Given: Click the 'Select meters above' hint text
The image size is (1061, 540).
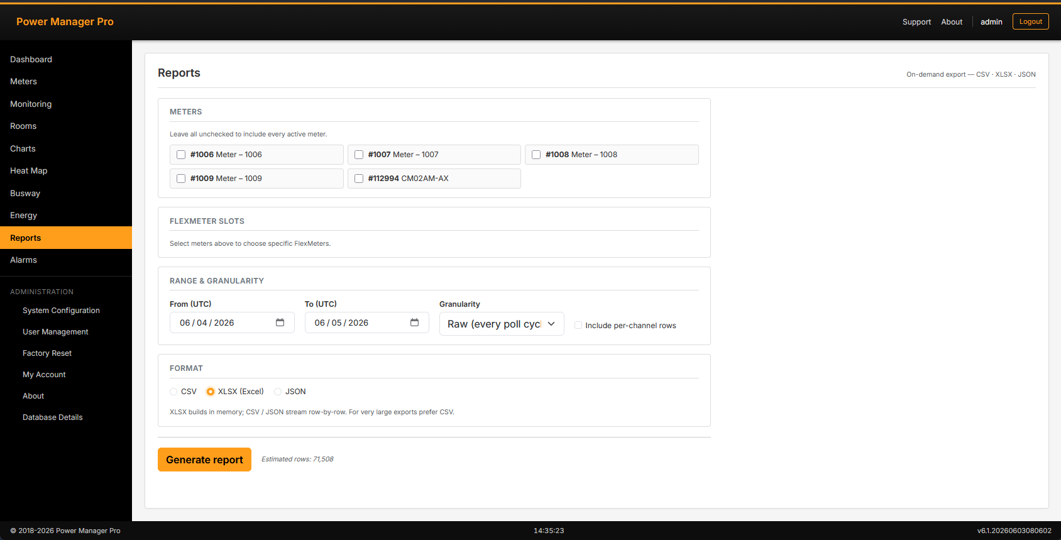Looking at the screenshot, I should click(250, 243).
